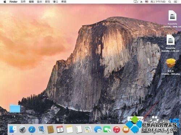Open Finder from the Dock

pyautogui.click(x=13, y=130)
